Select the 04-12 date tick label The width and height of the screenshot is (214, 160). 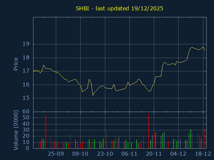coord(178,154)
